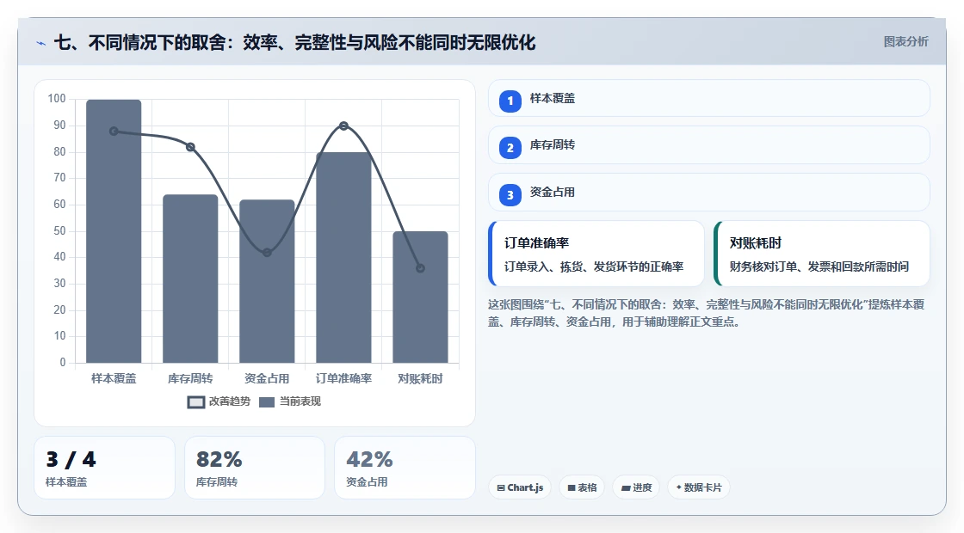This screenshot has height=533, width=964.
Task: Click the section title 七、不同情况下的取舍
Action: pos(294,43)
